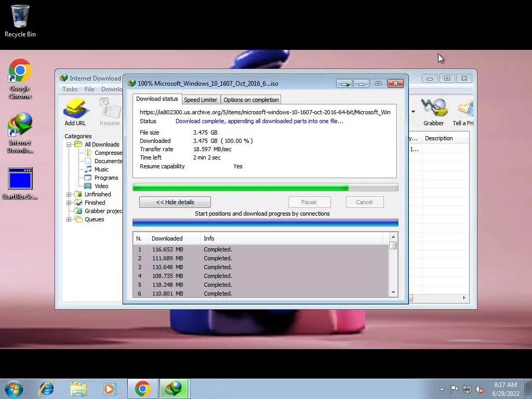Open the Options on completion tab
Screen dimensions: 532x399
pos(251,100)
